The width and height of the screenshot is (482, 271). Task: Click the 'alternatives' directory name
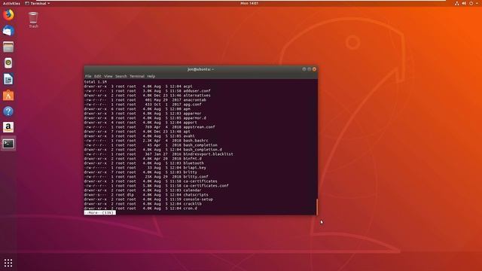point(197,96)
